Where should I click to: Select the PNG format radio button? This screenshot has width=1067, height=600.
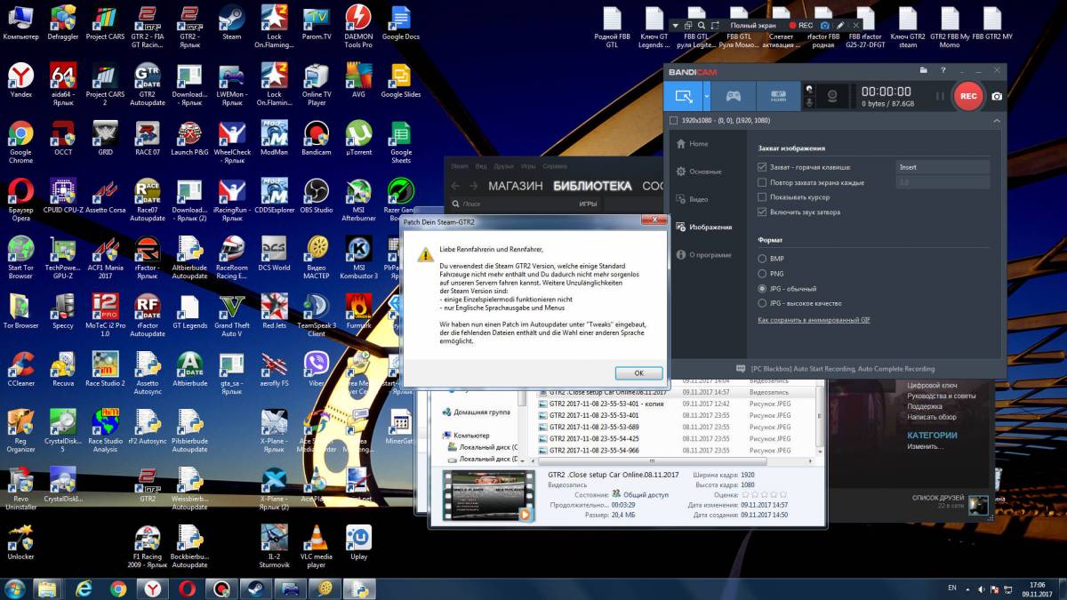(x=762, y=274)
